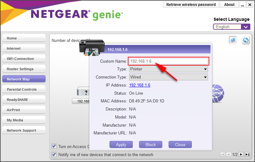Go to next page of devices
This screenshot has width=255, height=162.
click(241, 155)
